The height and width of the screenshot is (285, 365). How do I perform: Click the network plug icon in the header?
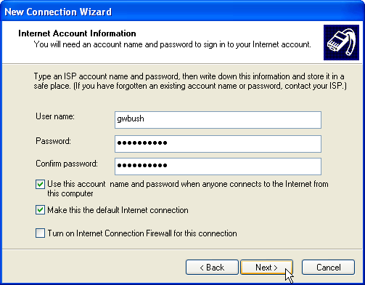341,42
